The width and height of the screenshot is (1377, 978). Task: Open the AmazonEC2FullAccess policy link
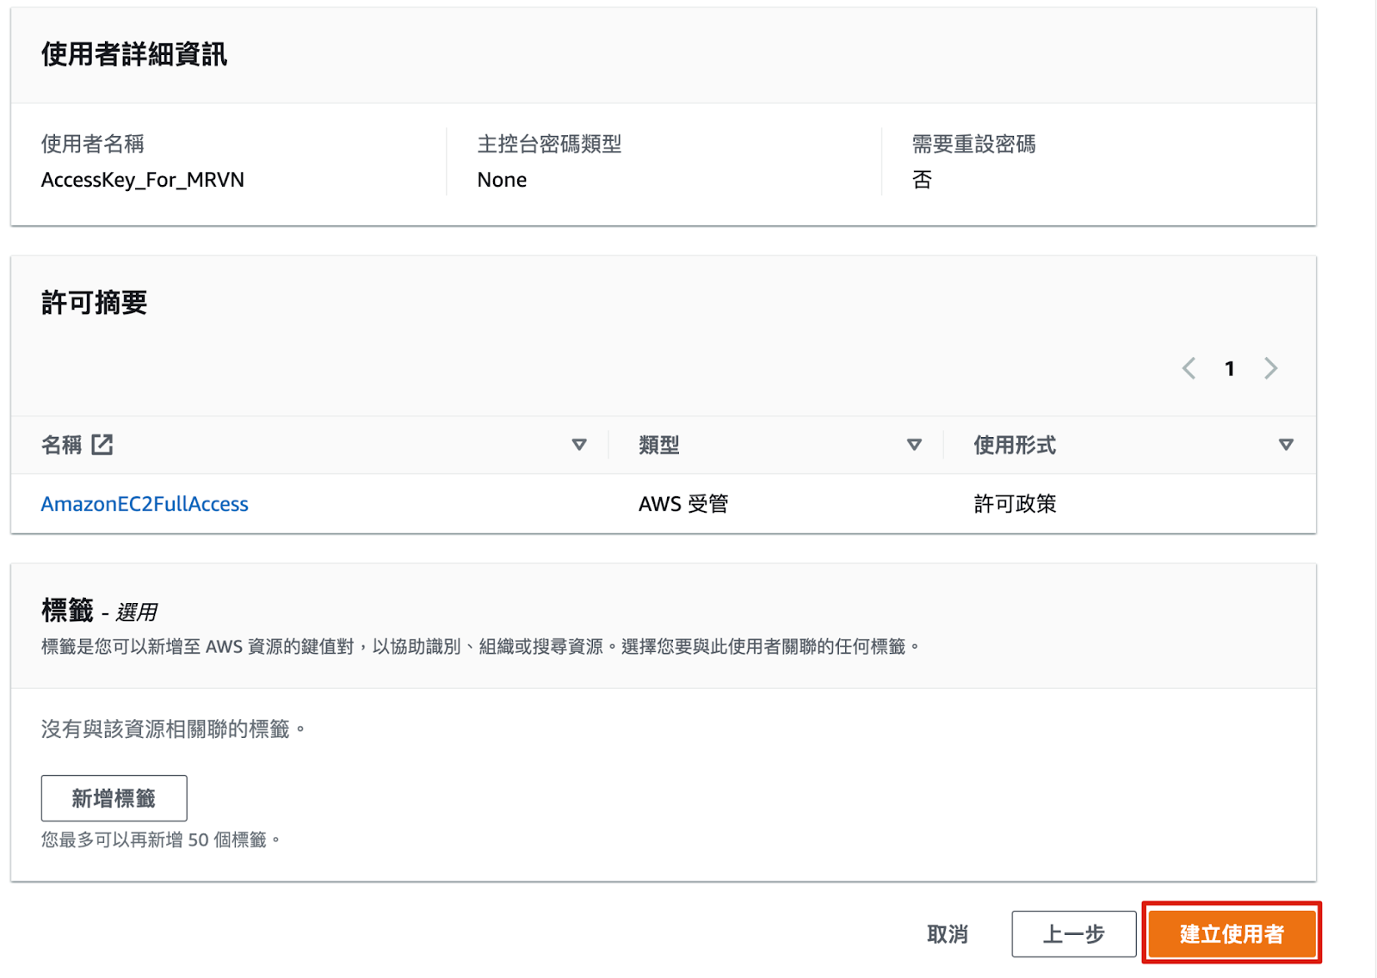point(145,504)
